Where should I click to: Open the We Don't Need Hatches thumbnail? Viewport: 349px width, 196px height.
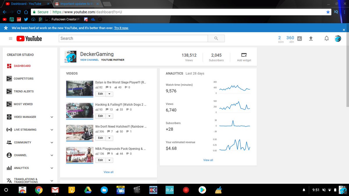[x=80, y=132]
